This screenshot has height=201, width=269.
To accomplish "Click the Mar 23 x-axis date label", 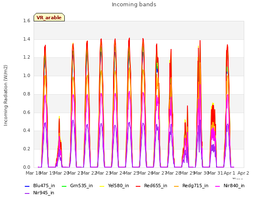I will click(103, 173).
